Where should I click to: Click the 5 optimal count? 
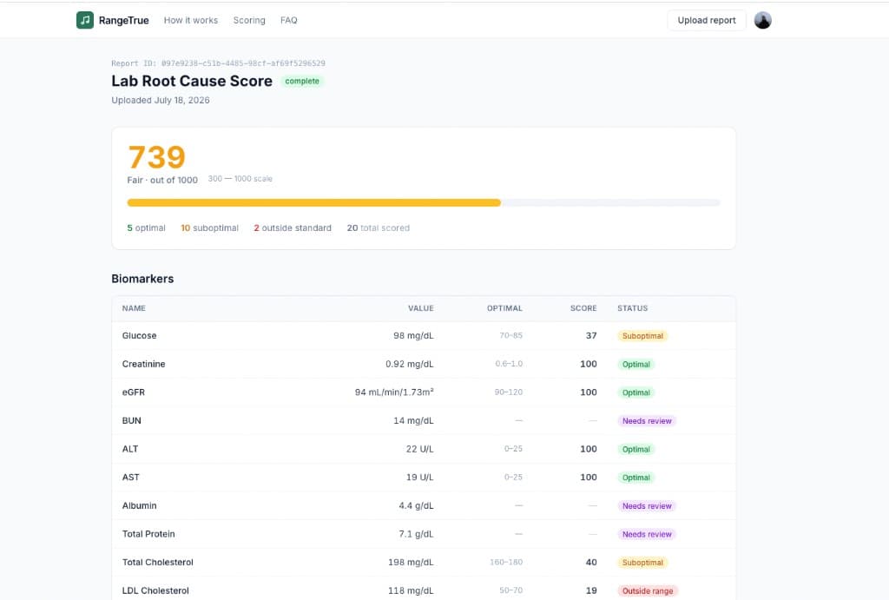coord(146,228)
